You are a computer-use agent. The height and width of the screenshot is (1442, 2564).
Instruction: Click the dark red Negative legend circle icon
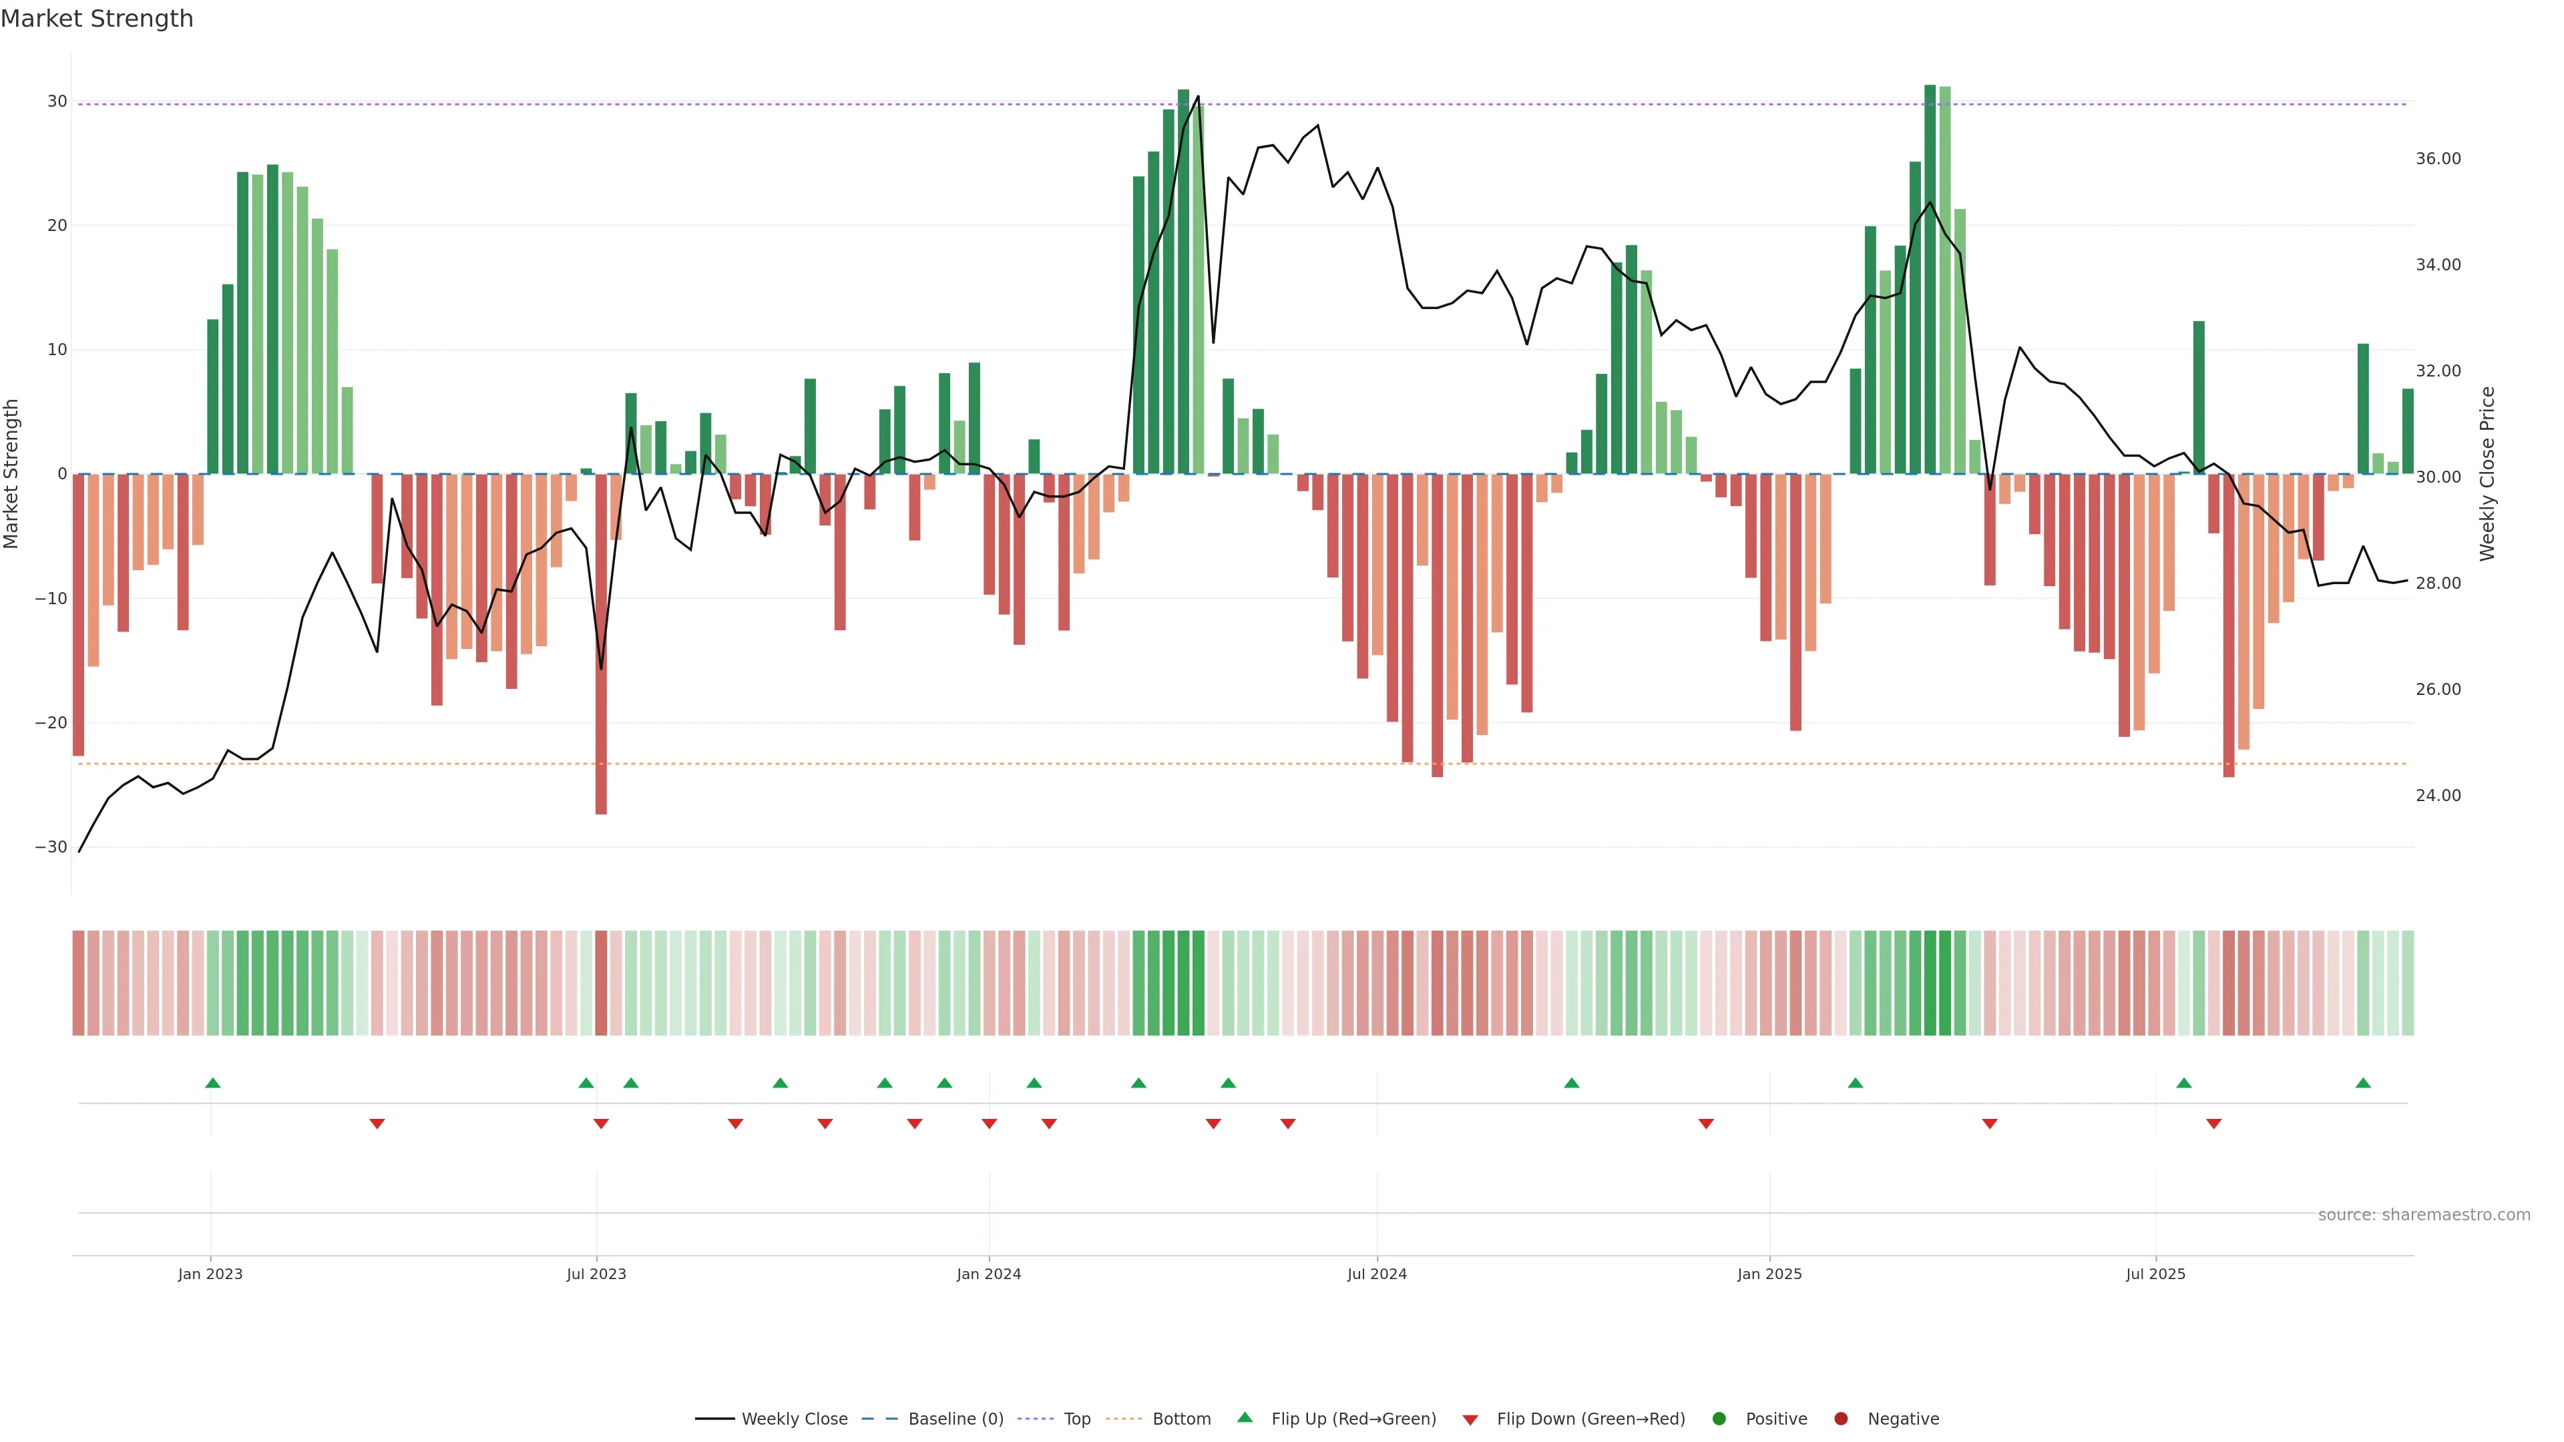point(1840,1418)
